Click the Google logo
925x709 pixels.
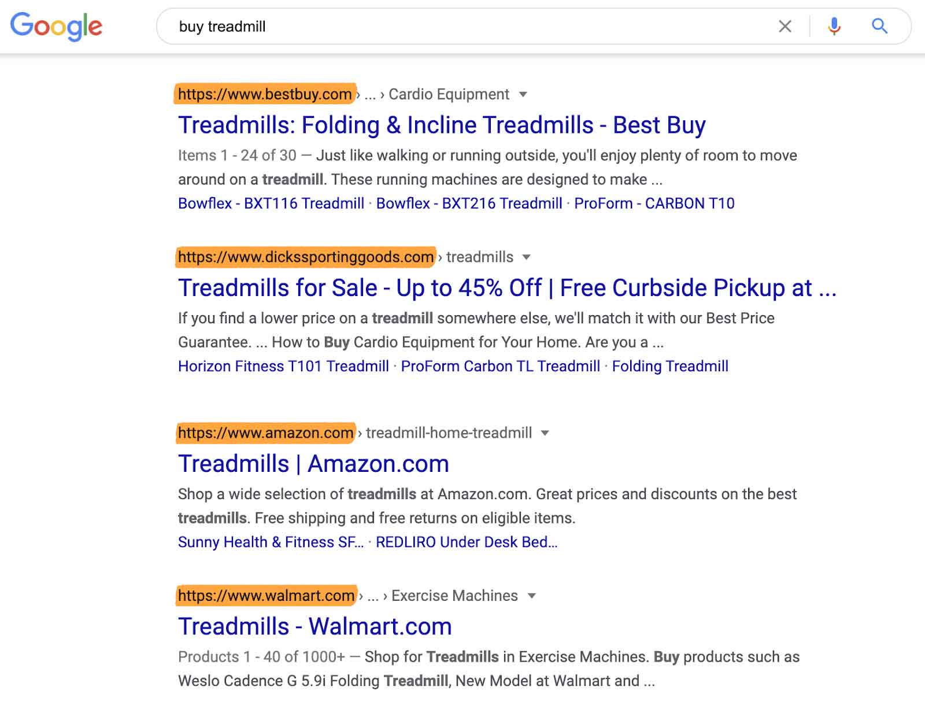[56, 27]
